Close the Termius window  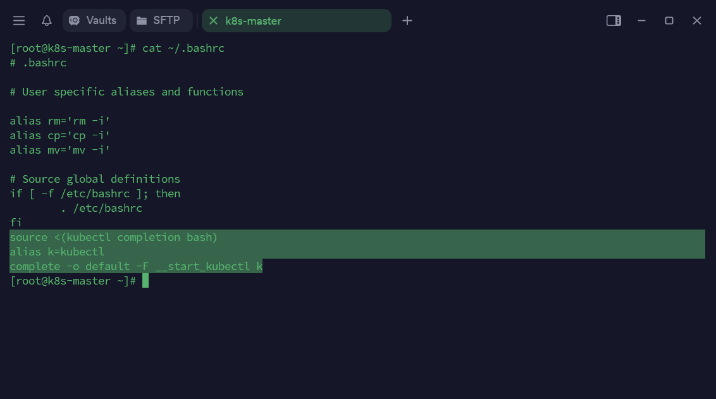[697, 21]
